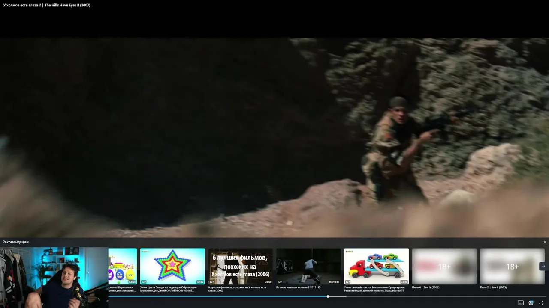Open the balloons cartoon thumbnail with 02:05 duration
The image size is (549, 308).
(123, 266)
